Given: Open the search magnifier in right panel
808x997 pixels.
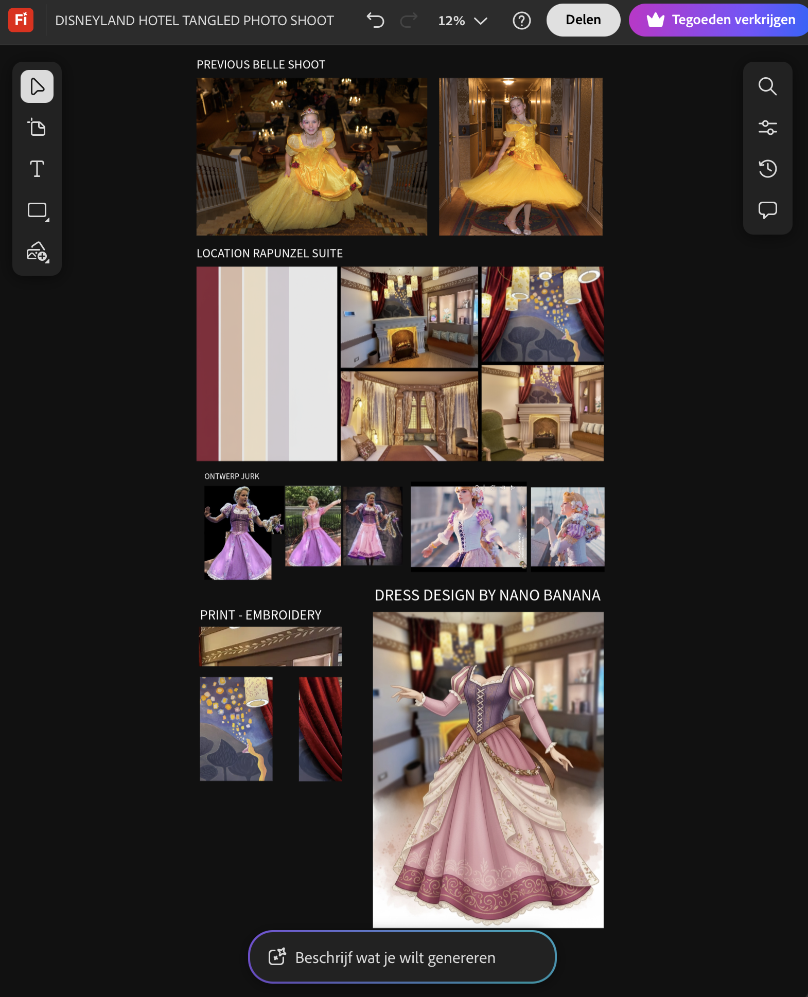Looking at the screenshot, I should tap(767, 86).
